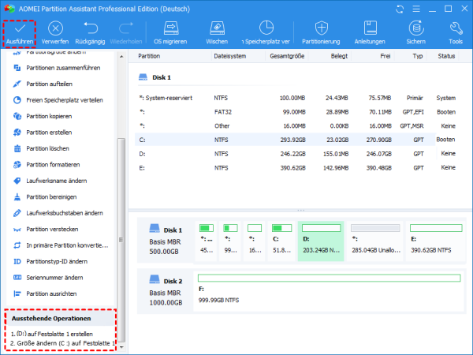Click the Ausstehende Operationen header

coord(51,319)
